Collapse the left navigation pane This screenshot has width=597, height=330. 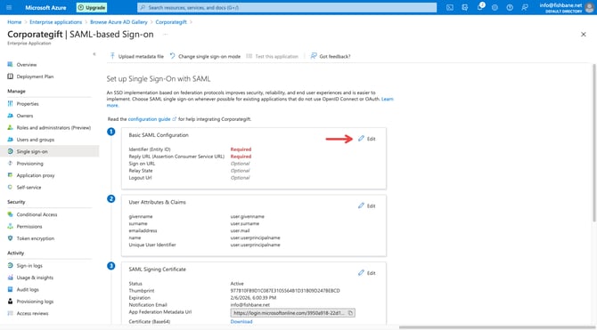94,54
